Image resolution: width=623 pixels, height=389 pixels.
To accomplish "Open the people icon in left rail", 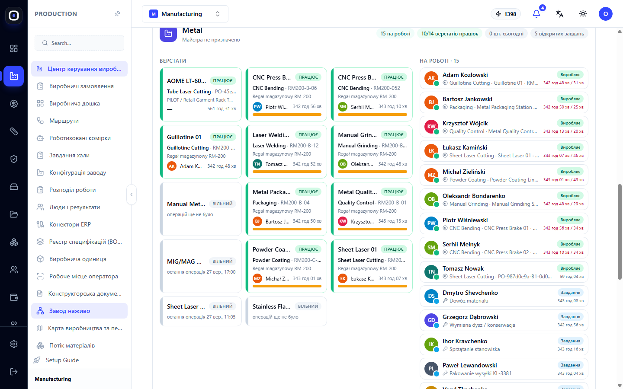I will point(14,270).
